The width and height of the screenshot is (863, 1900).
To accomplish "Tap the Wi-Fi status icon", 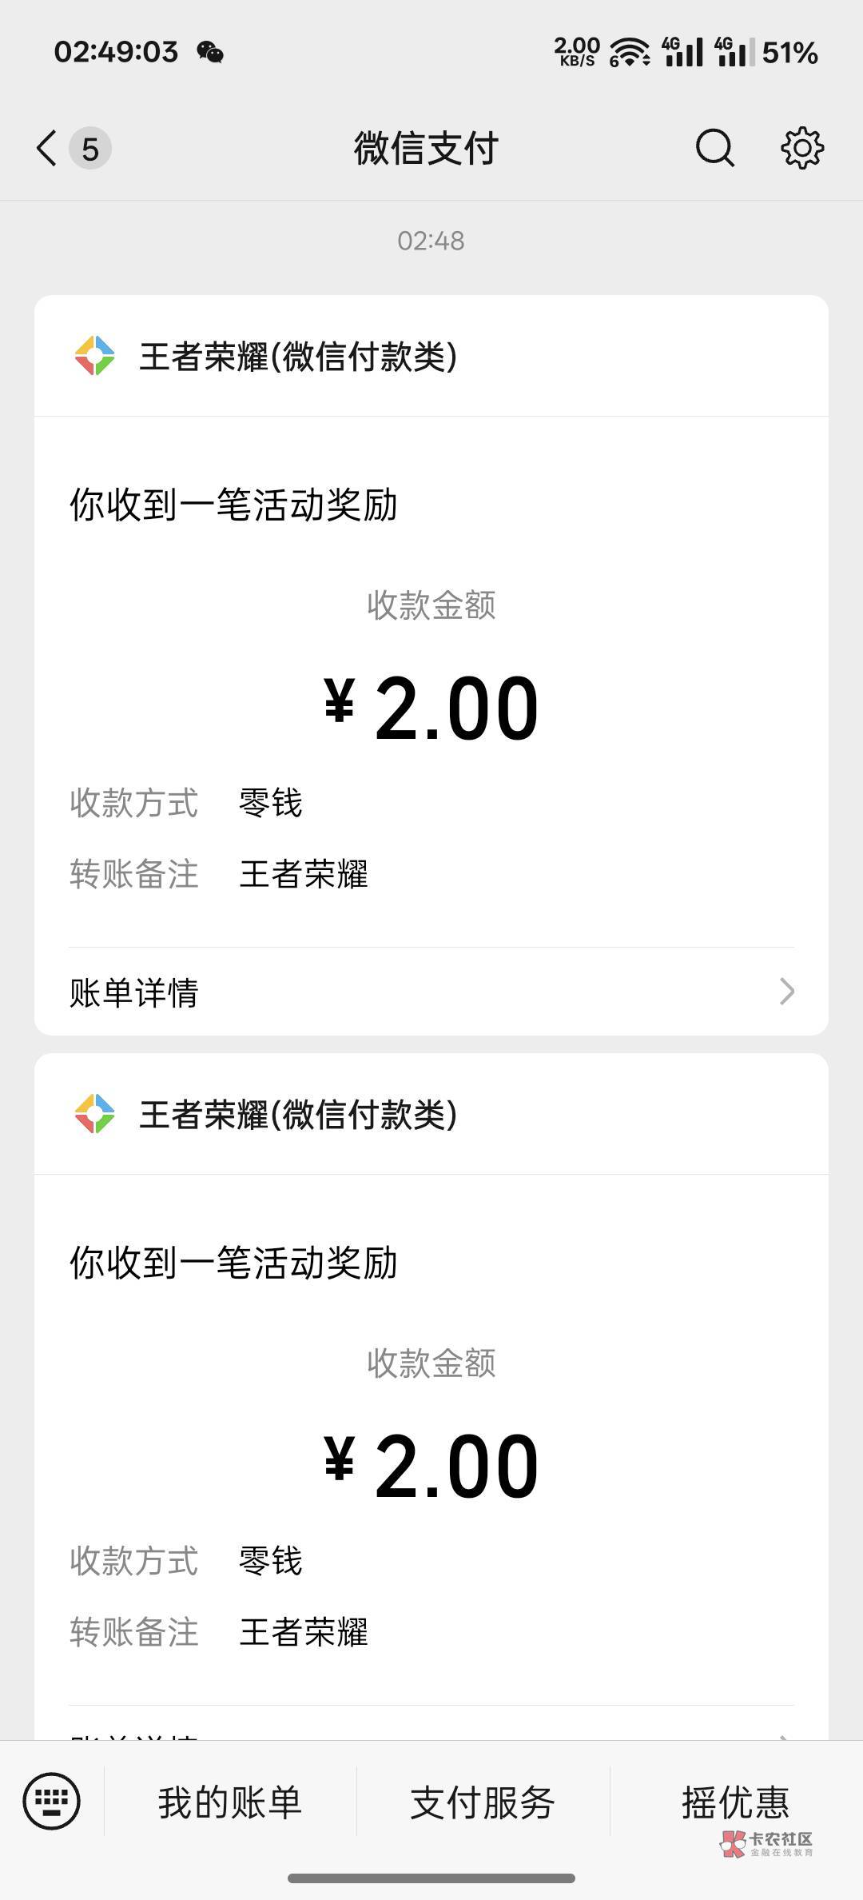I will [x=630, y=53].
